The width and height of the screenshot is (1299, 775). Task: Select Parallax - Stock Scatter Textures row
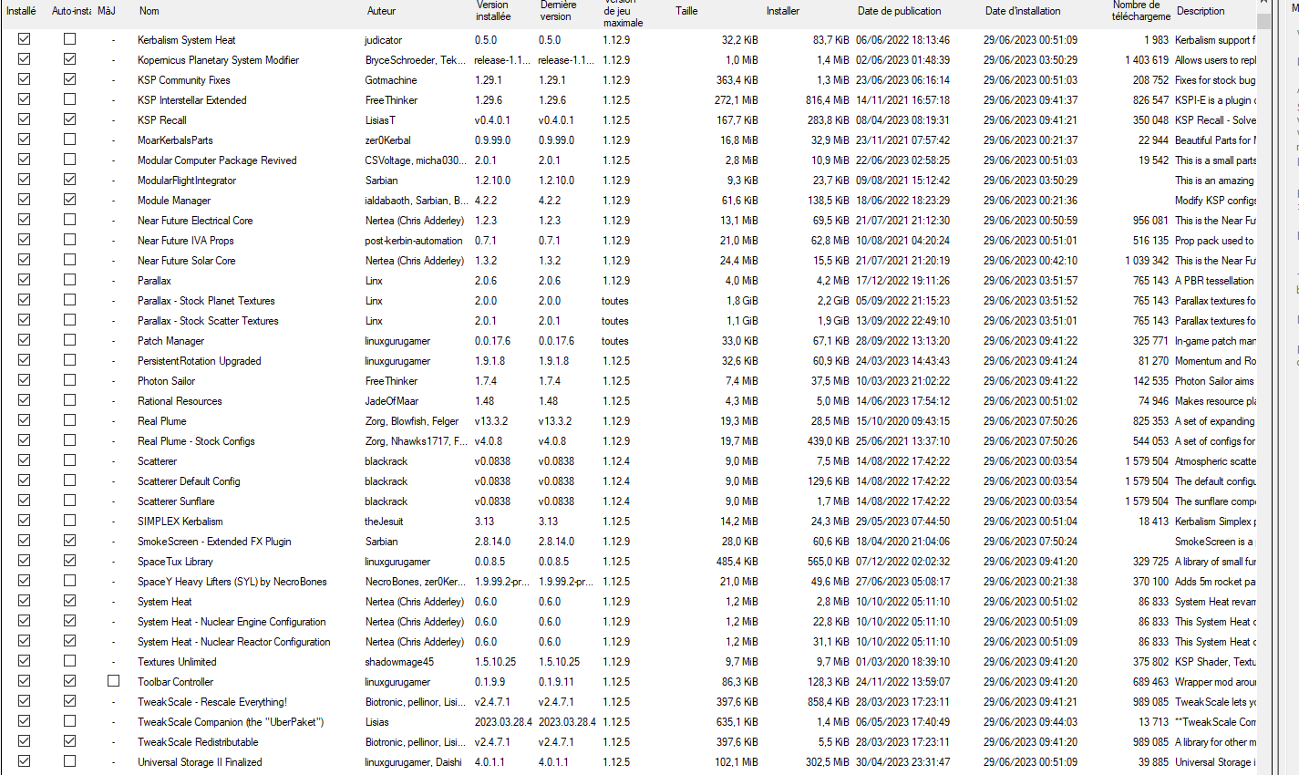point(208,321)
